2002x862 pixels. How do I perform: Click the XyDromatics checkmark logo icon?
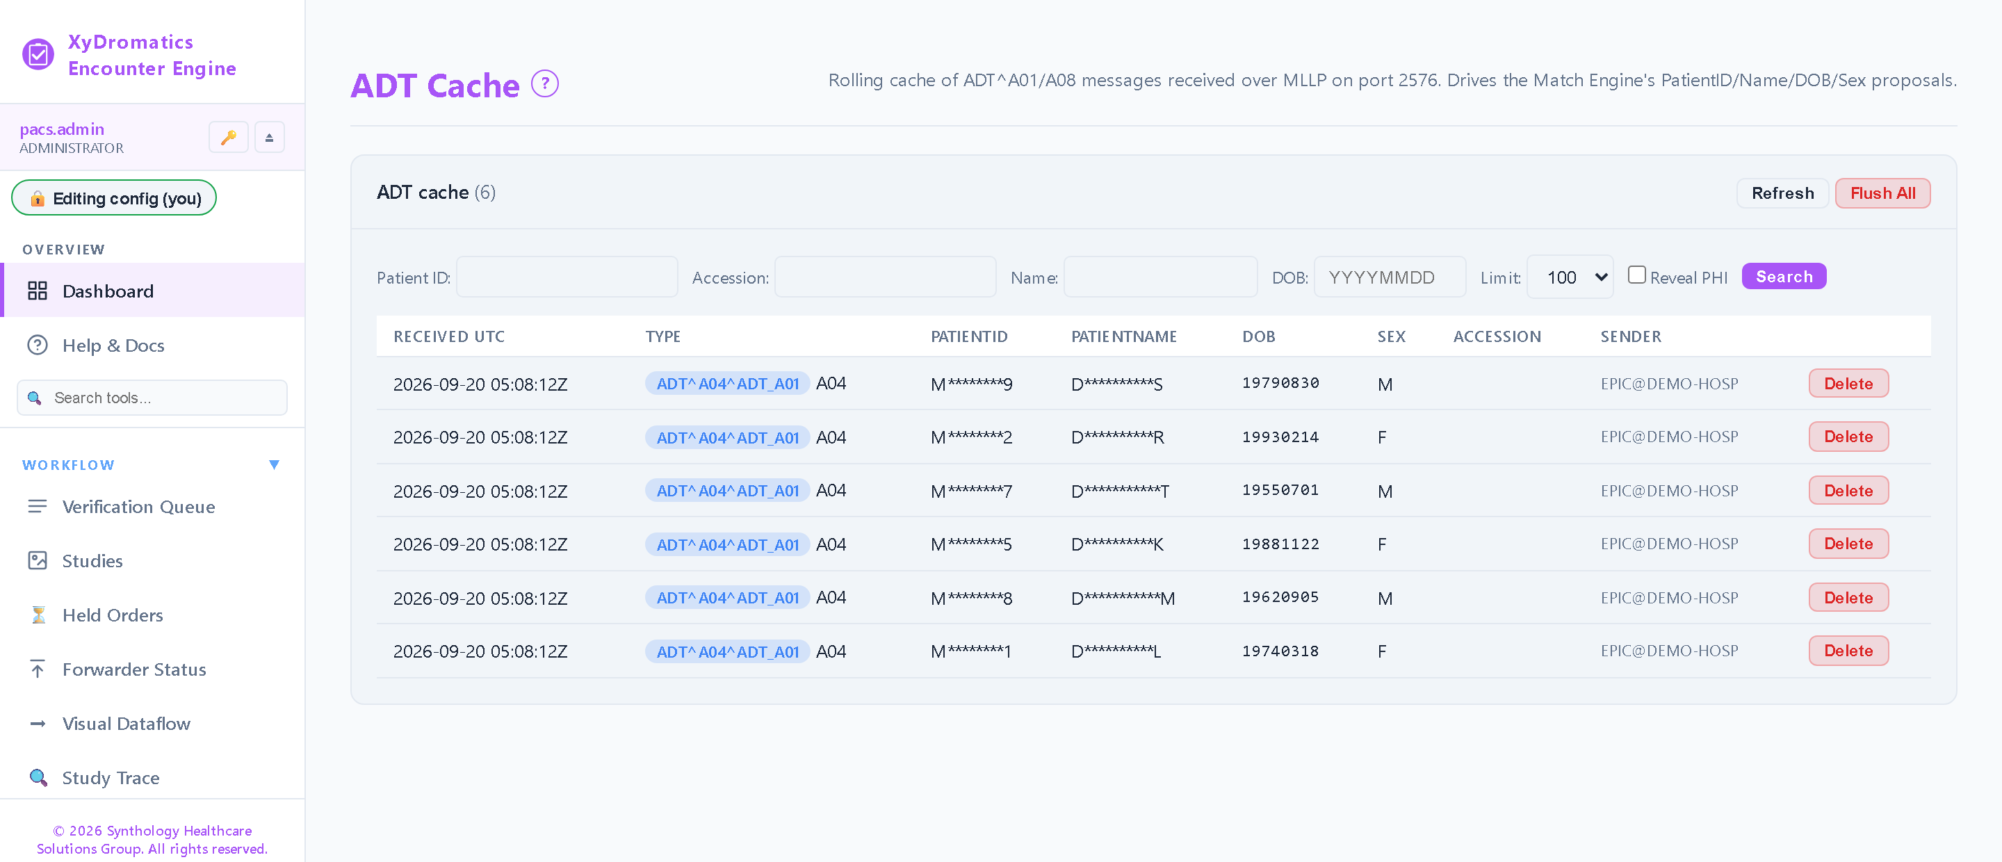(38, 54)
